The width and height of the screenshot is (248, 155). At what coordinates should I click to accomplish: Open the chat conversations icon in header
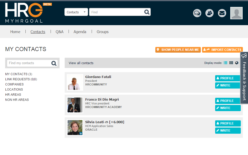[197, 13]
